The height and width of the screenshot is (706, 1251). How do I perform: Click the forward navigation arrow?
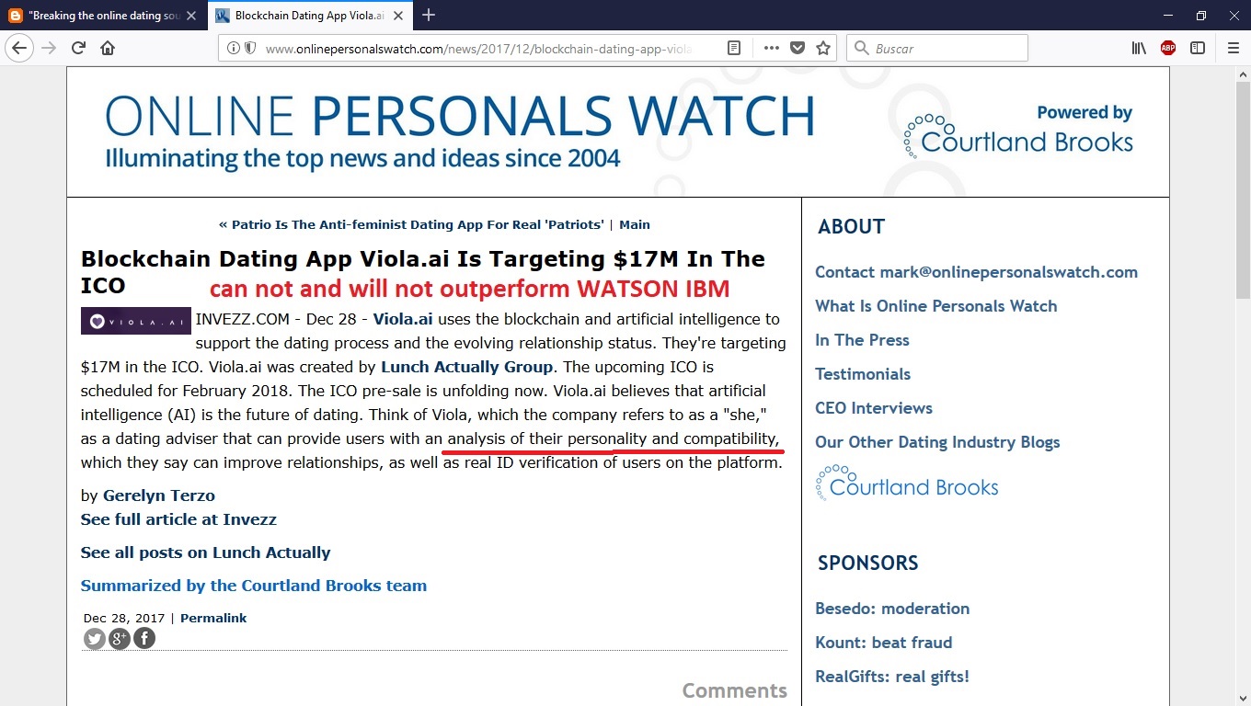click(x=49, y=48)
